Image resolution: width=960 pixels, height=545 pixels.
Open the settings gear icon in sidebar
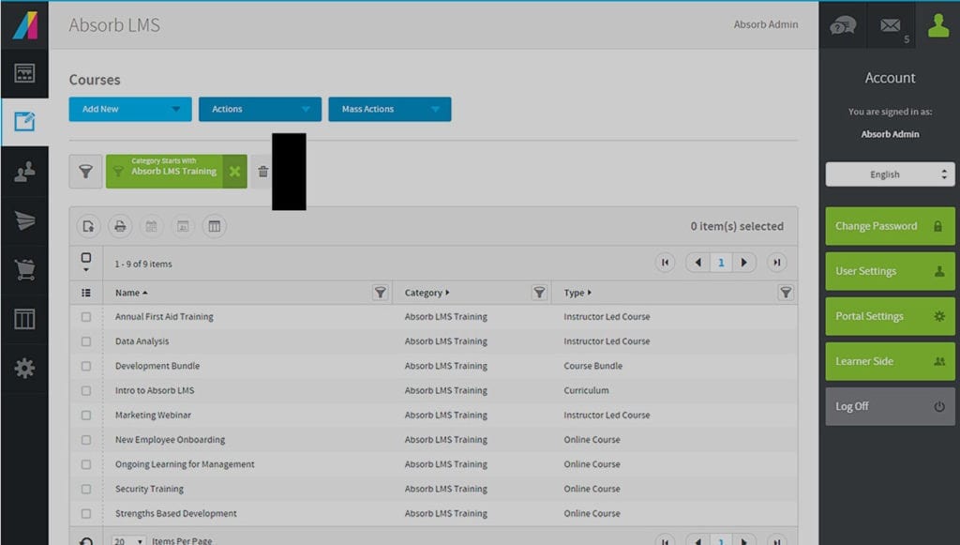tap(24, 368)
